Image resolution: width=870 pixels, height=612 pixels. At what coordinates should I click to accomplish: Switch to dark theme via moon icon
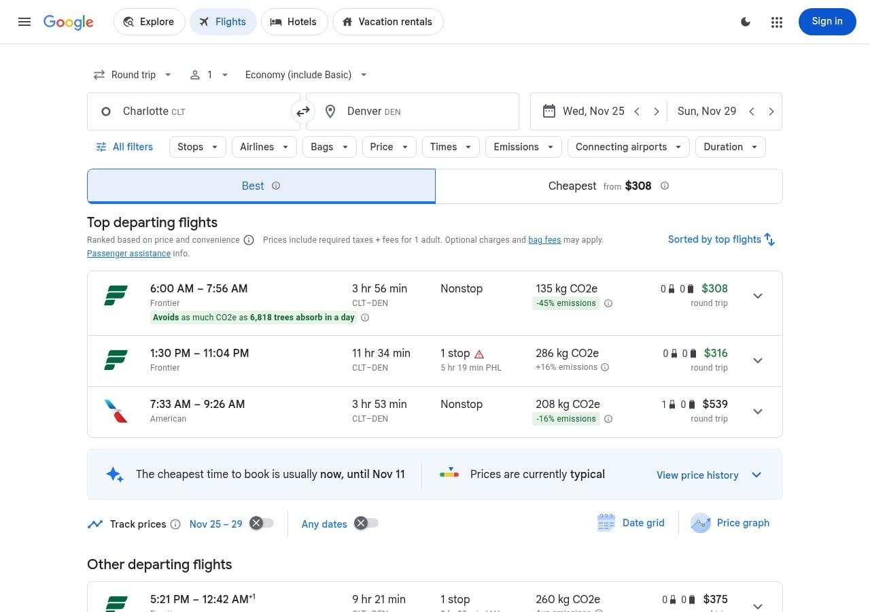tap(746, 22)
